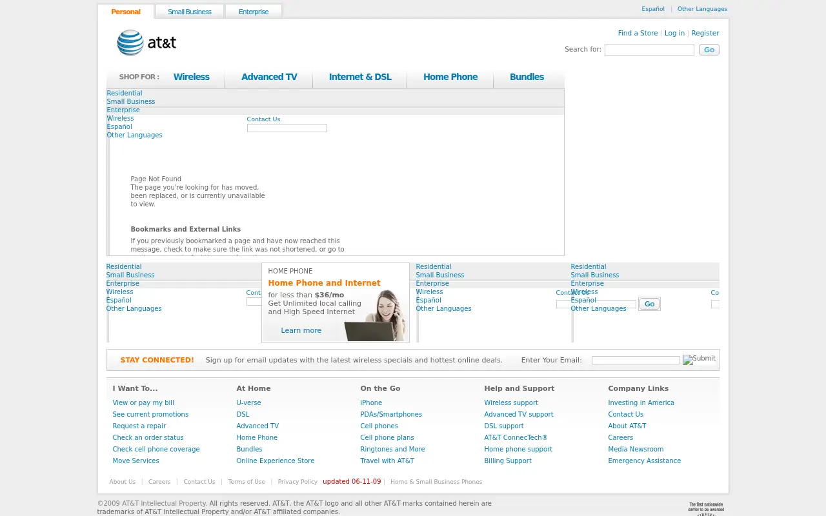Screen dimensions: 826x516
Task: Click the Register link
Action: [x=705, y=33]
